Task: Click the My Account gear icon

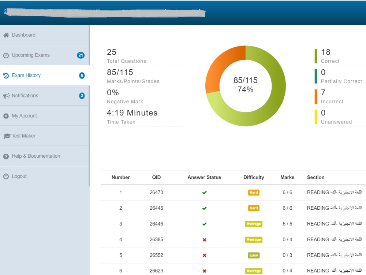Action: click(x=6, y=116)
